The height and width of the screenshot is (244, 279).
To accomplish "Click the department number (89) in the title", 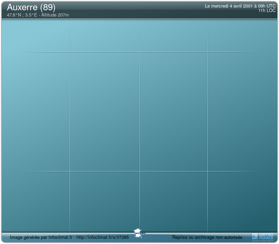I will 48,7.
